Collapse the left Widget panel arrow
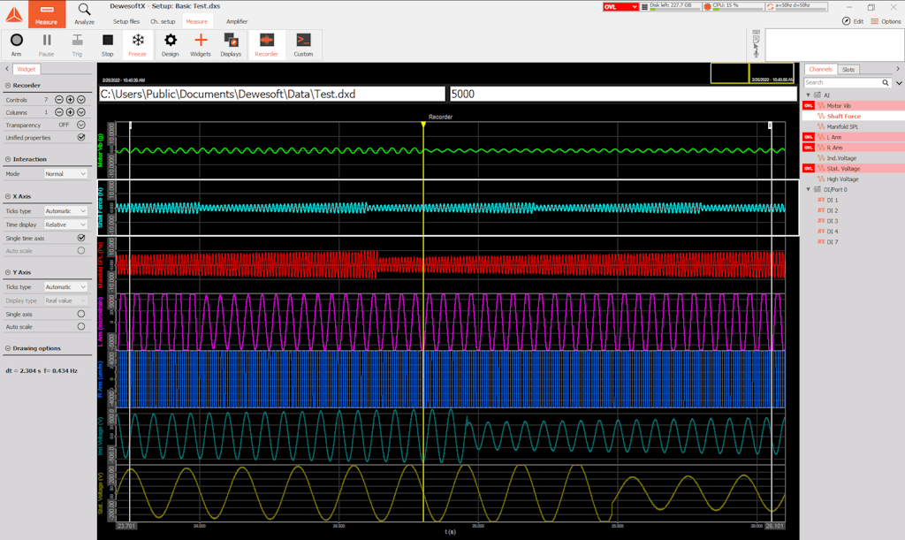 pos(6,69)
